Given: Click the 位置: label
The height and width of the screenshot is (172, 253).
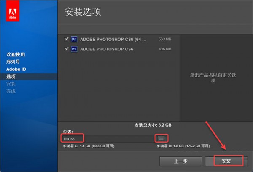Looking at the screenshot, I should pos(68,132).
